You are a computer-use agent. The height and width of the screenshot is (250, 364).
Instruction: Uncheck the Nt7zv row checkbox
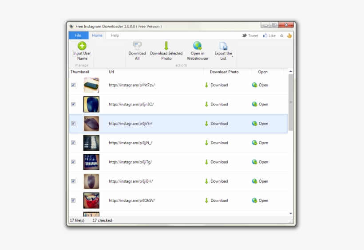coord(73,85)
